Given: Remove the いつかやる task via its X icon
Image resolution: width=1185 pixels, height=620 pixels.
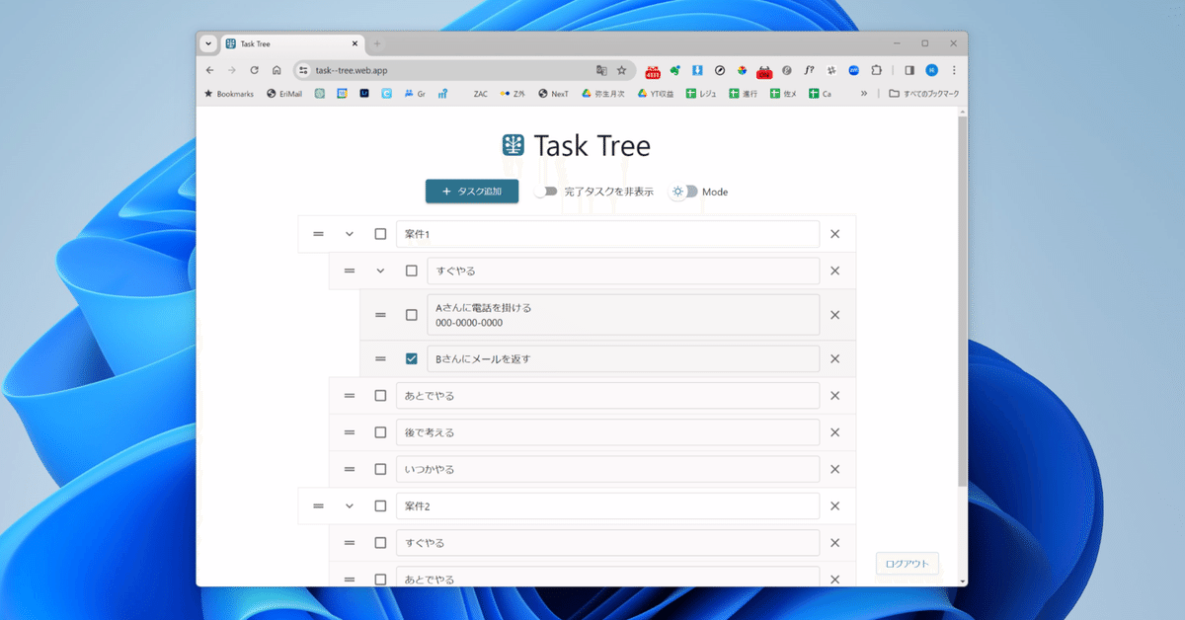Looking at the screenshot, I should (834, 469).
